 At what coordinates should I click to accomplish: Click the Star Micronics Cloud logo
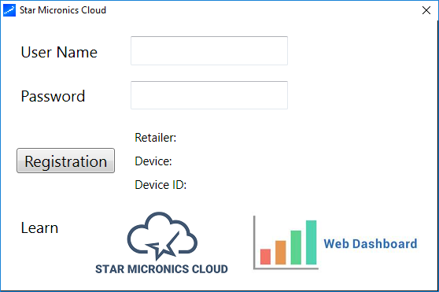click(x=161, y=243)
